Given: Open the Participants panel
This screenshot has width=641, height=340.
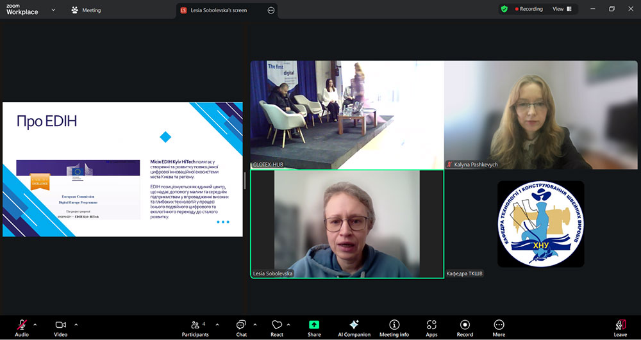Looking at the screenshot, I should (195, 327).
